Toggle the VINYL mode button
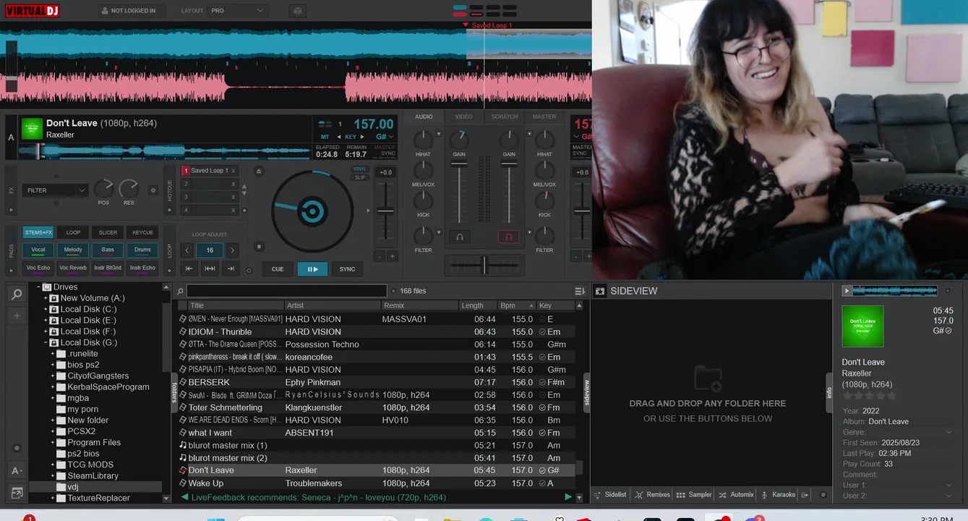 click(359, 169)
